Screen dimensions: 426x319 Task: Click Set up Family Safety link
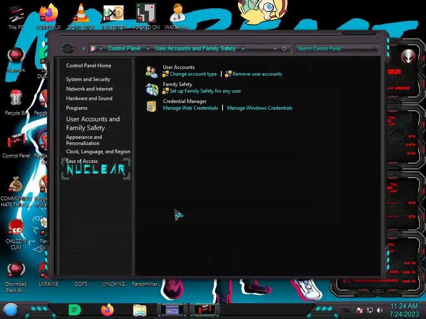[205, 91]
